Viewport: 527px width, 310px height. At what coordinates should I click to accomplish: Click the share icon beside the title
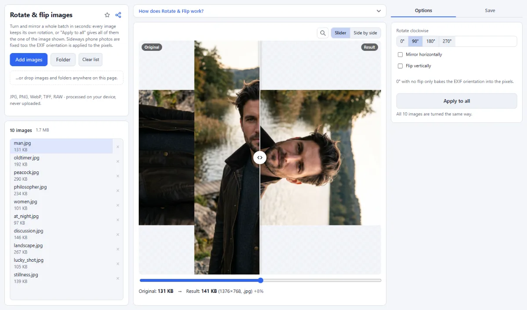tap(118, 15)
